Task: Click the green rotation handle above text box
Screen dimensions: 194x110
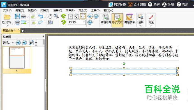Action: pyautogui.click(x=124, y=64)
